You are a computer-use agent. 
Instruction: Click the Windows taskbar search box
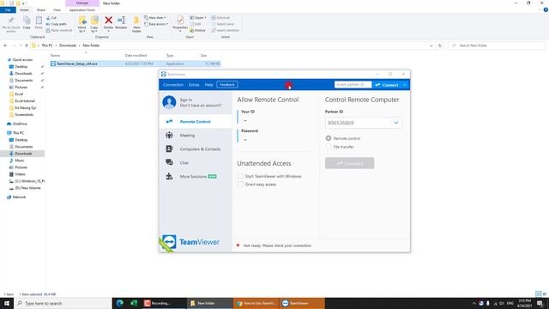tap(63, 303)
